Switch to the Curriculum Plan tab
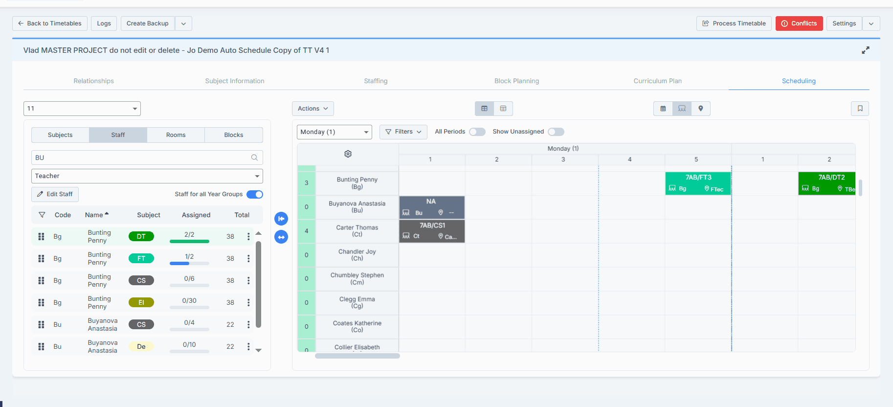 pos(657,81)
